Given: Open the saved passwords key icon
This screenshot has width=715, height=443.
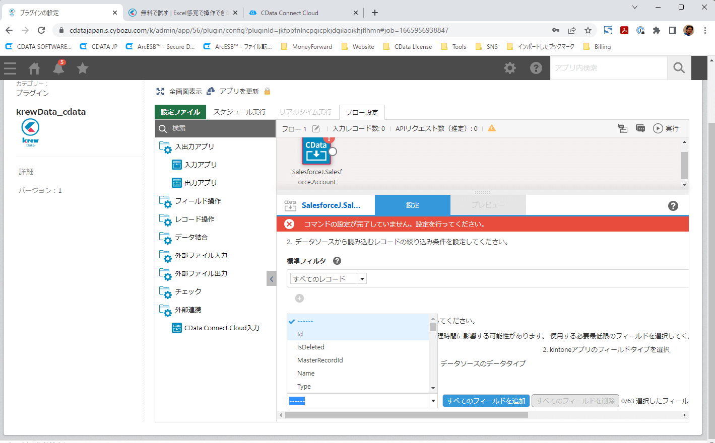Looking at the screenshot, I should click(556, 30).
